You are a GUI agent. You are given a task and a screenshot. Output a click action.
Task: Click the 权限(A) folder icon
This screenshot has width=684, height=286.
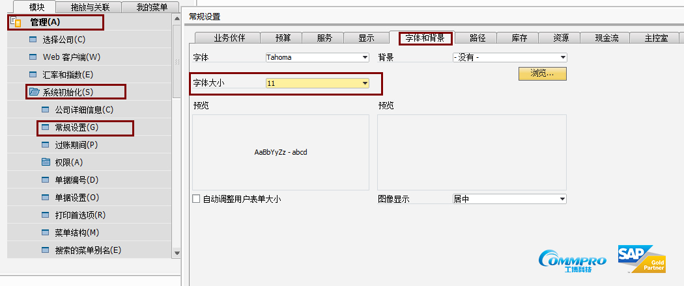pyautogui.click(x=46, y=162)
